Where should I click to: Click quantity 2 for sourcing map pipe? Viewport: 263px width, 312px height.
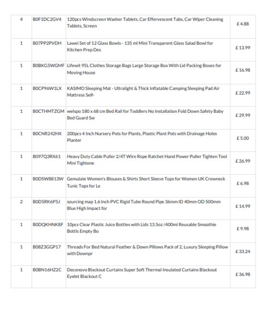click(x=21, y=202)
